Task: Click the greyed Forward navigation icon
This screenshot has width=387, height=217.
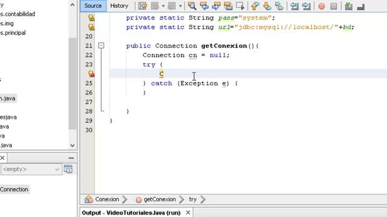Action: 172,6
